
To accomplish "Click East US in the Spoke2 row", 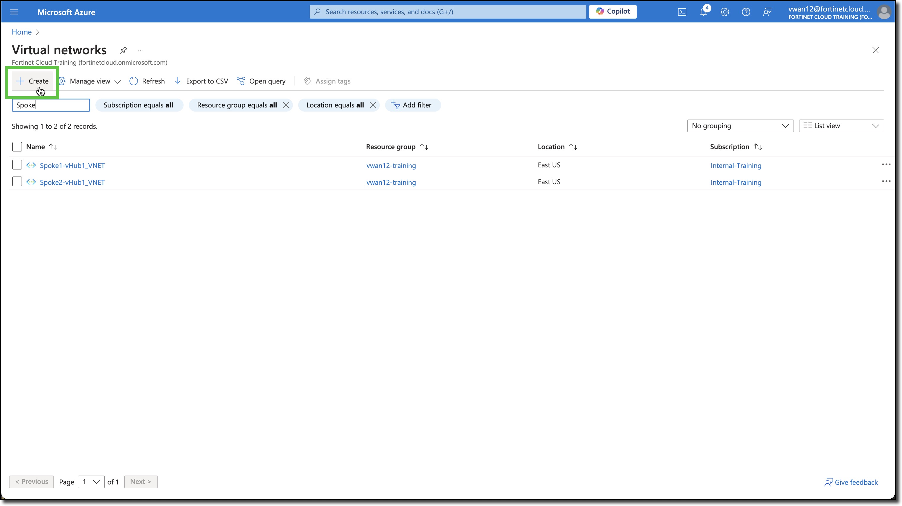I will (549, 182).
